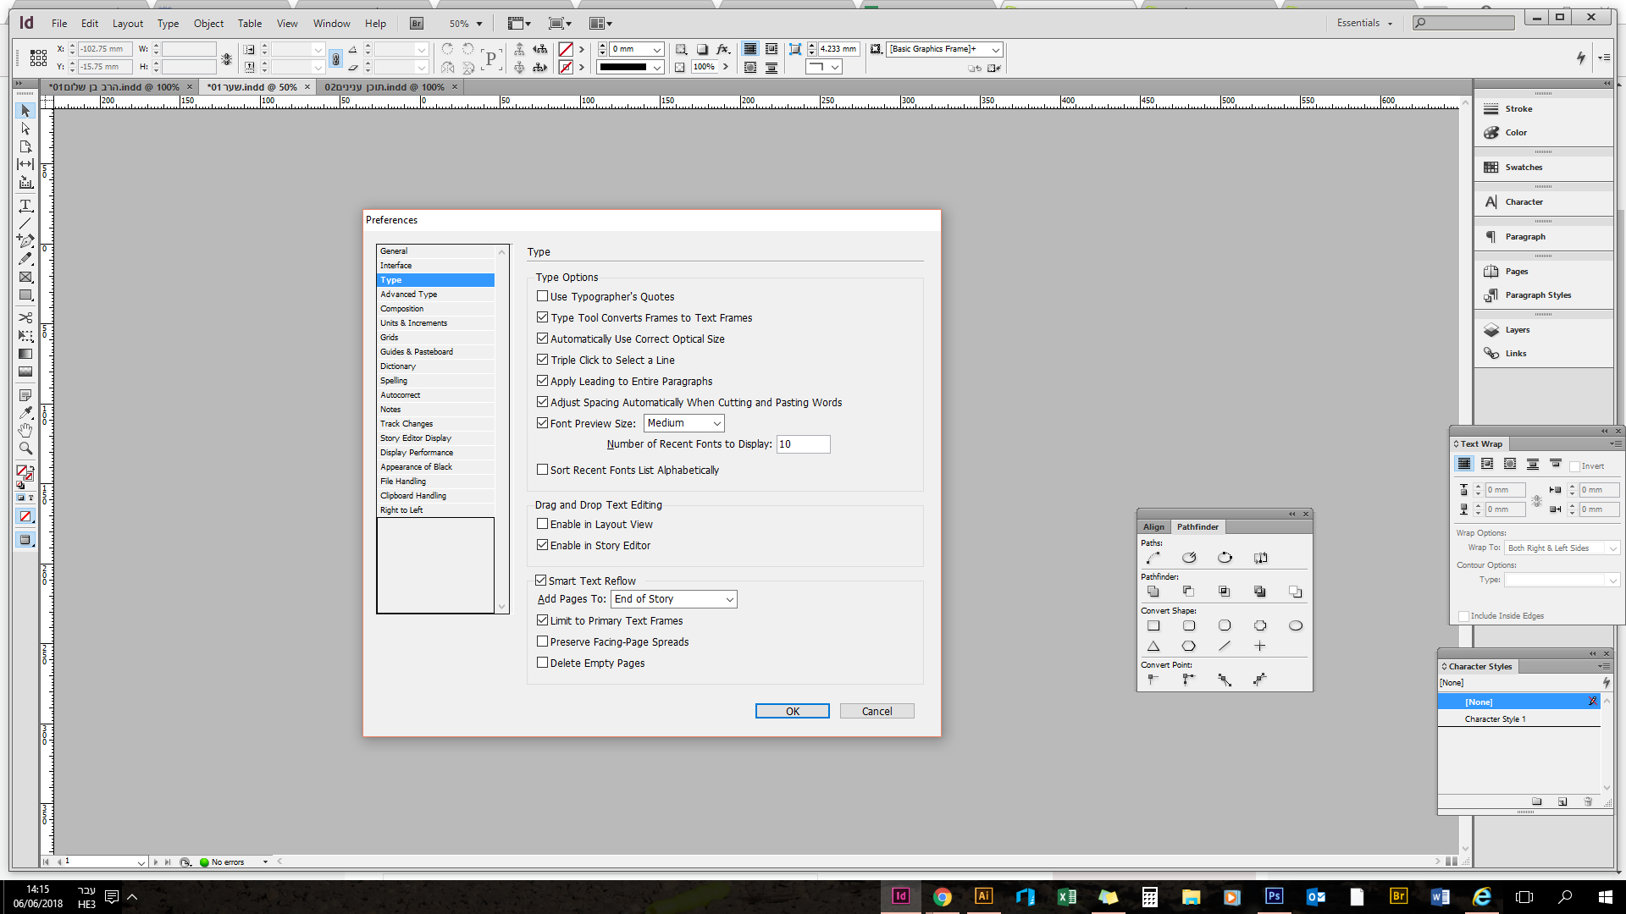This screenshot has height=914, width=1626.
Task: Select the Gap tool
Action: click(25, 164)
